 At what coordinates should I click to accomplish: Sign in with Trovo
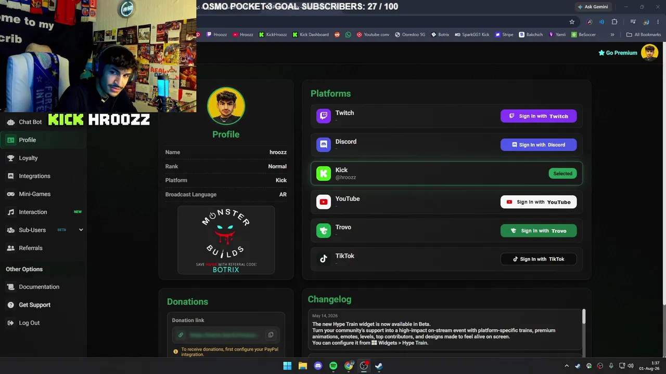coord(539,231)
